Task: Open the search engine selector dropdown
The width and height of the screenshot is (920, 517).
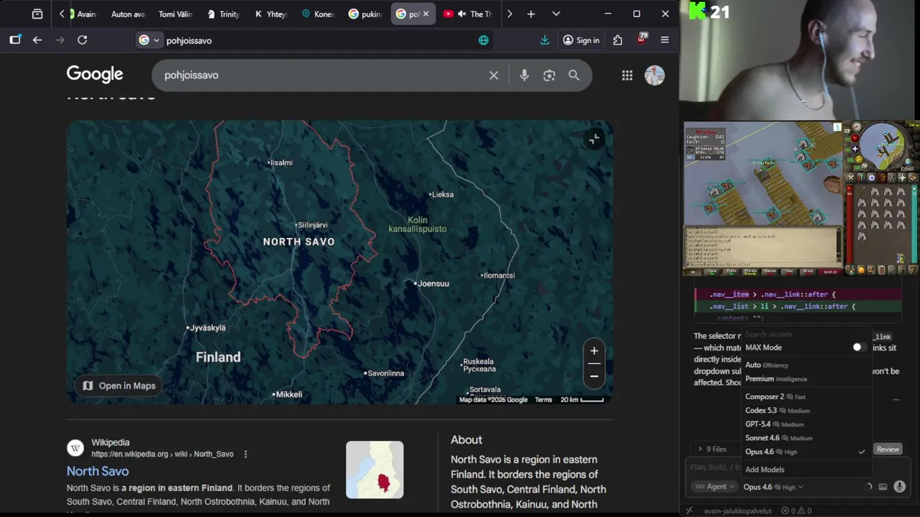Action: tap(149, 40)
